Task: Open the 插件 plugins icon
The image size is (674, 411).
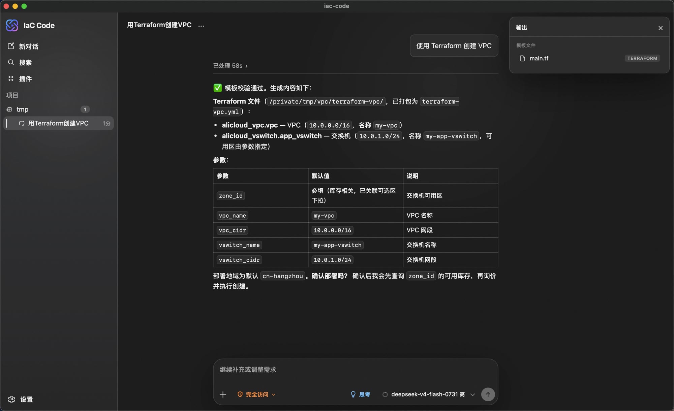Action: coord(11,78)
